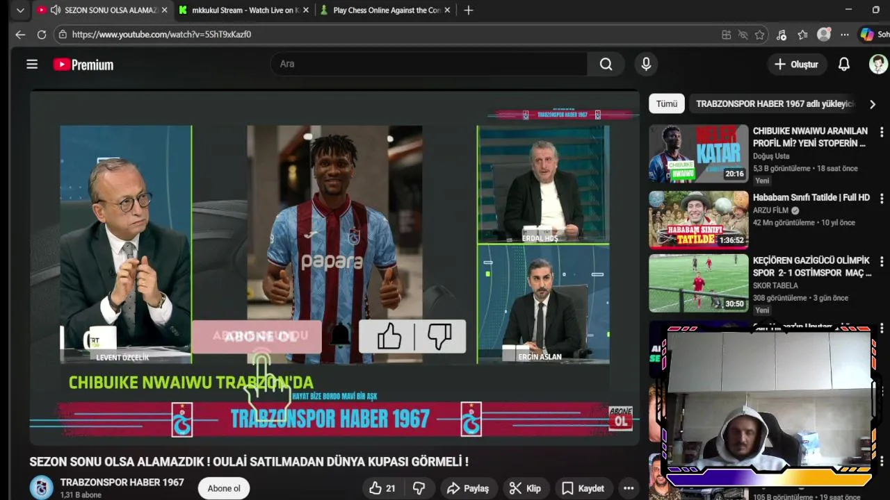890x500 pixels.
Task: Open YouTube notifications bell
Action: click(843, 64)
